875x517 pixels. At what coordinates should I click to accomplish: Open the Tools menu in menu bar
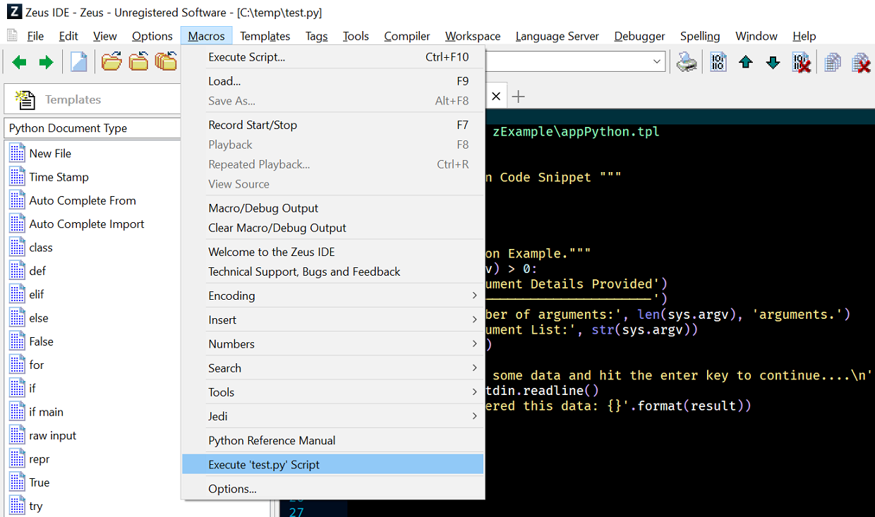(356, 36)
